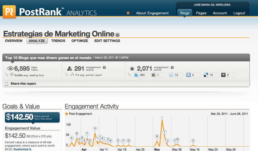The width and height of the screenshot is (258, 151).
Task: Click the date range Mar 29, 2011 - June 08, 2011
Action: (x=229, y=114)
